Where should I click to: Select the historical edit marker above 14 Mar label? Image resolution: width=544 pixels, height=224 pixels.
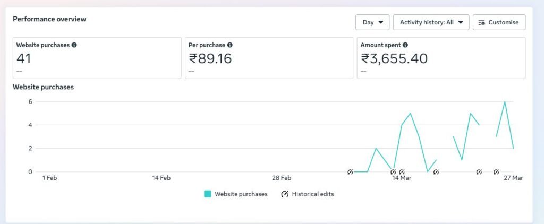pyautogui.click(x=402, y=172)
